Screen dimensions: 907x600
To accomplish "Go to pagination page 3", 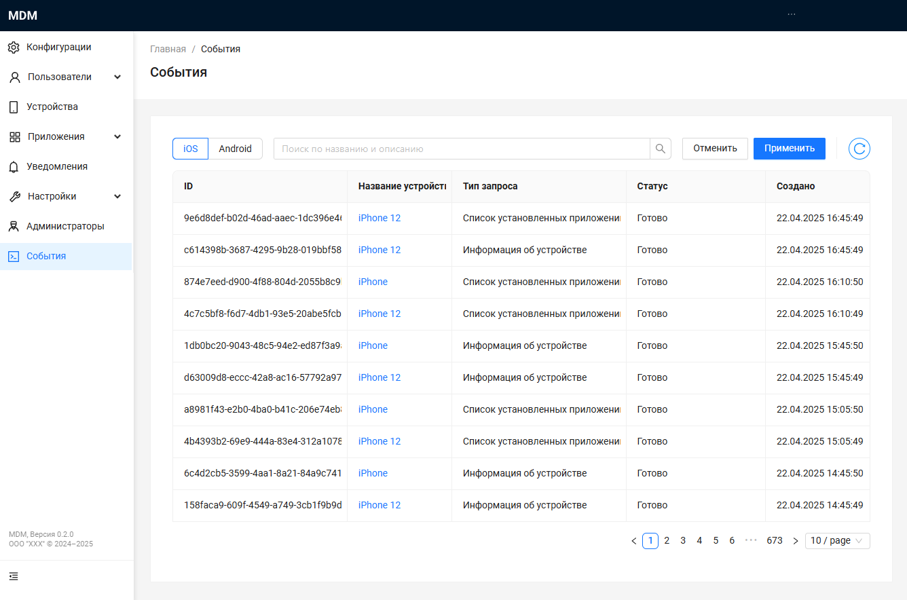I will 683,541.
